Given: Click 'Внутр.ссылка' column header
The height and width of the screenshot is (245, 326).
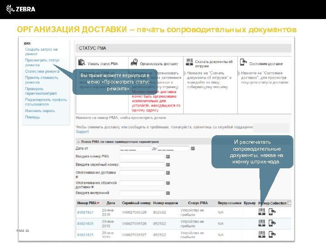Looking at the screenshot, I should pos(229,203).
